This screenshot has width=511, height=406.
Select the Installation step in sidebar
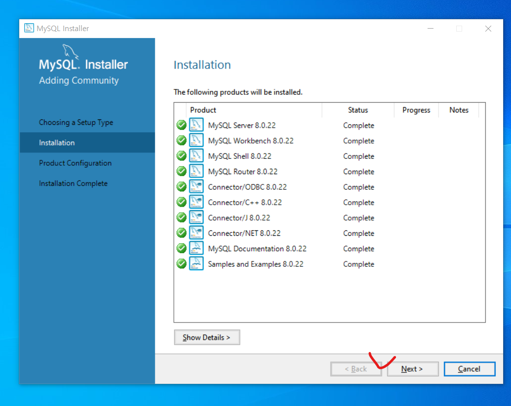pos(87,143)
